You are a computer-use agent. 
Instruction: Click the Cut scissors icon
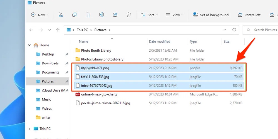point(61,15)
